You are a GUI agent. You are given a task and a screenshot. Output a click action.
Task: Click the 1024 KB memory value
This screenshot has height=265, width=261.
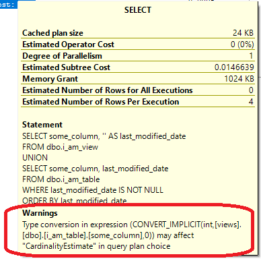(x=239, y=79)
